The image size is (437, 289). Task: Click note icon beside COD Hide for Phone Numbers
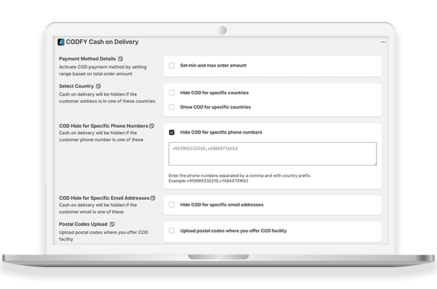tap(152, 126)
